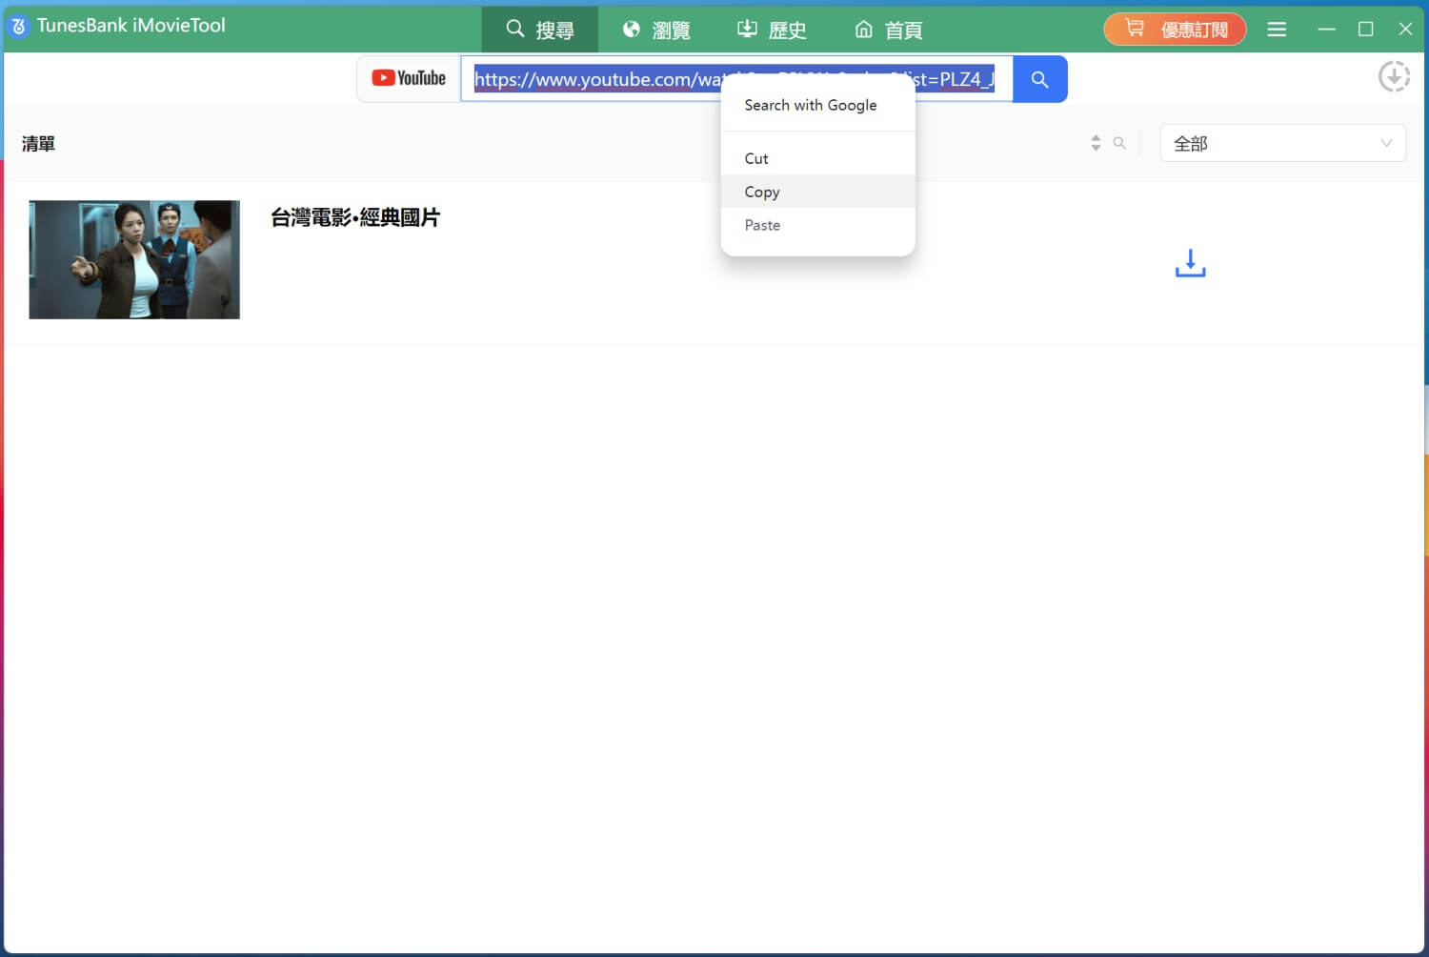Click the YouTube logo beside the address bar
This screenshot has height=957, width=1429.
tap(408, 77)
